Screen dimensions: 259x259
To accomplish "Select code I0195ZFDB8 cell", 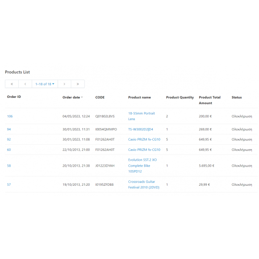I will pyautogui.click(x=104, y=184).
